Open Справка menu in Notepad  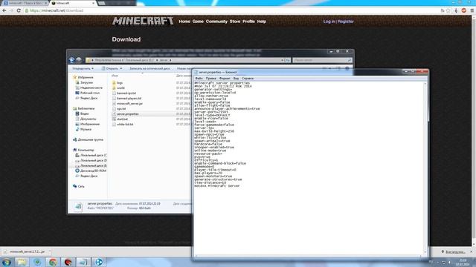pyautogui.click(x=248, y=79)
